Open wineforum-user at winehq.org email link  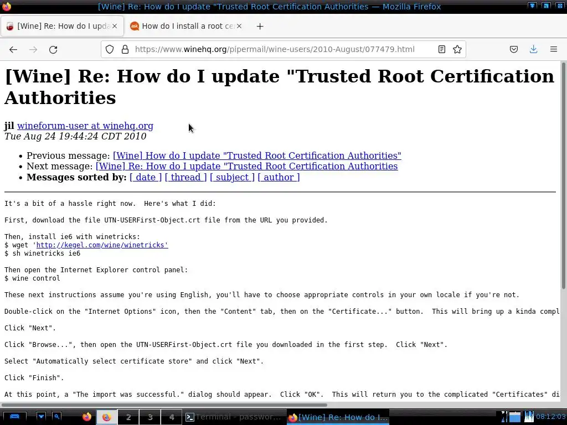click(85, 126)
